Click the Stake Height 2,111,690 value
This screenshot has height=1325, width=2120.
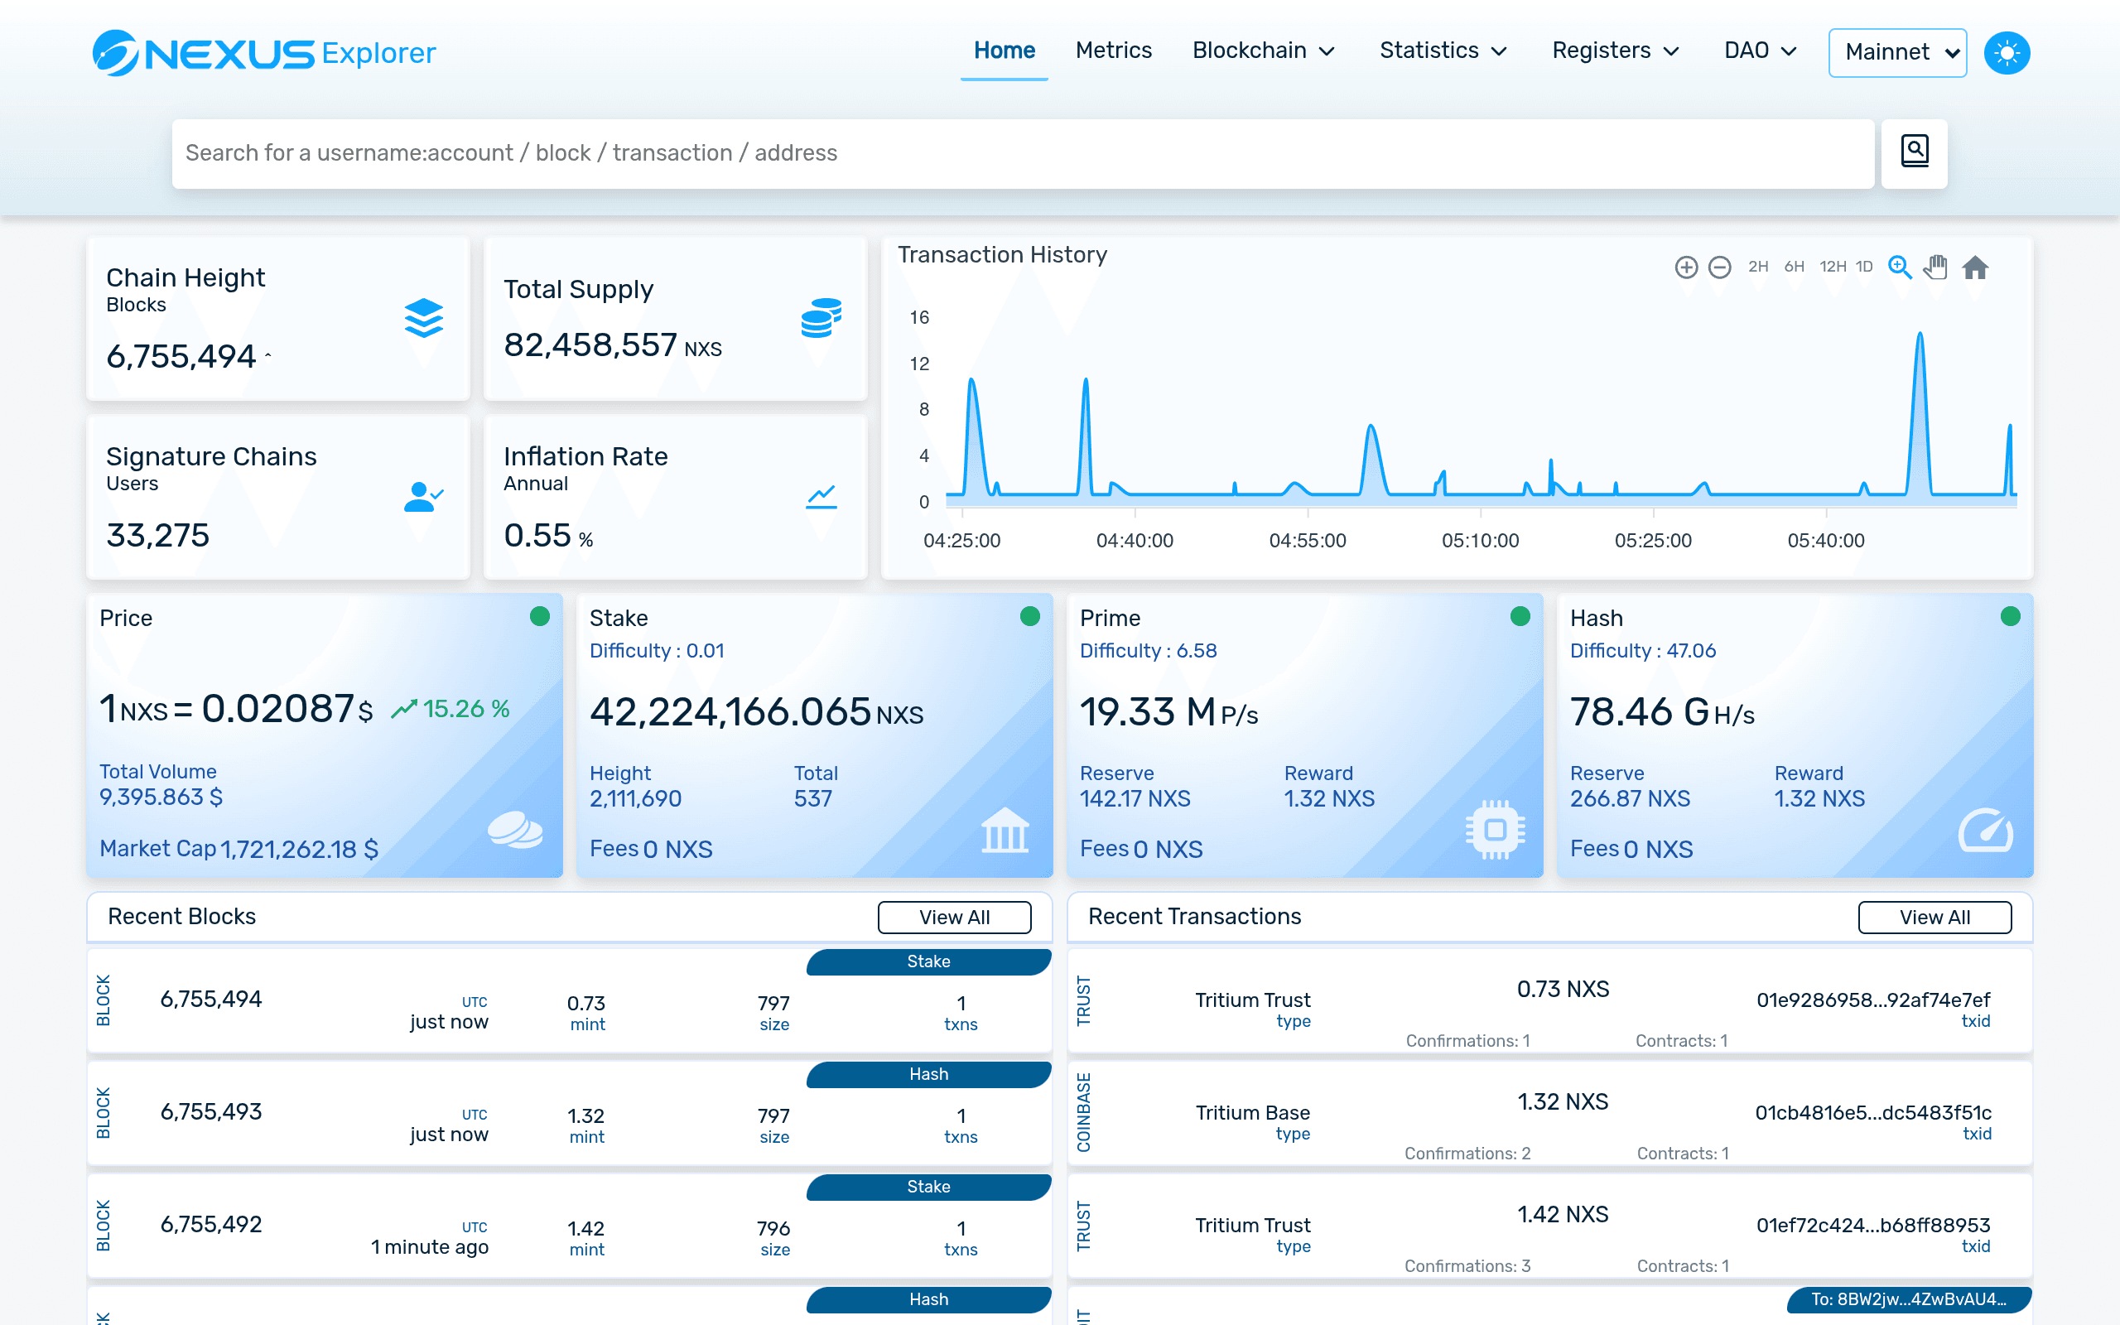click(635, 798)
